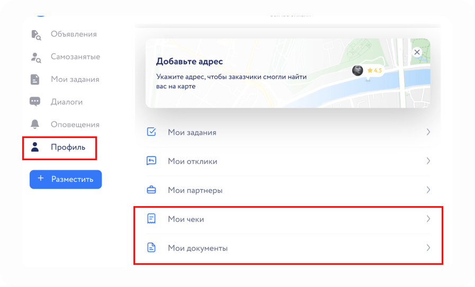The width and height of the screenshot is (475, 287).
Task: Click the Мои задания document icon in sidebar
Action: pos(35,80)
